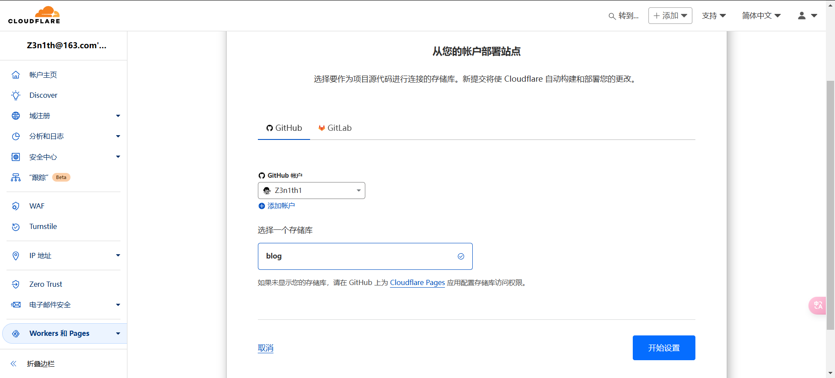The image size is (835, 378).
Task: Click the Turnstile icon
Action: pyautogui.click(x=16, y=227)
